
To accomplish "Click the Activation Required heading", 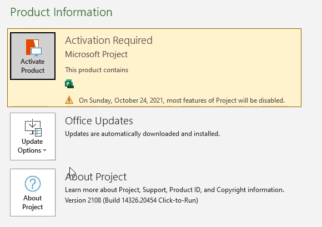I will [109, 40].
